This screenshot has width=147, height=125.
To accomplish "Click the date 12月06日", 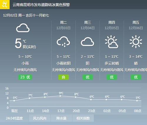I will tap(136, 28).
